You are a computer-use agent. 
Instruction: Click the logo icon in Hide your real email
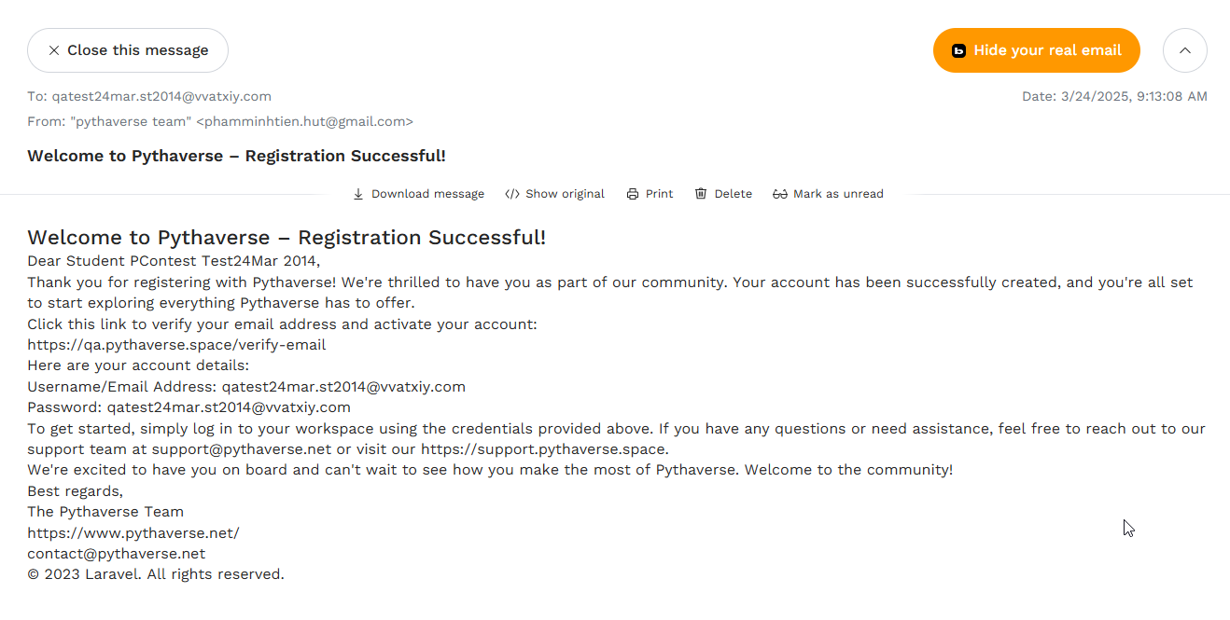click(x=958, y=50)
